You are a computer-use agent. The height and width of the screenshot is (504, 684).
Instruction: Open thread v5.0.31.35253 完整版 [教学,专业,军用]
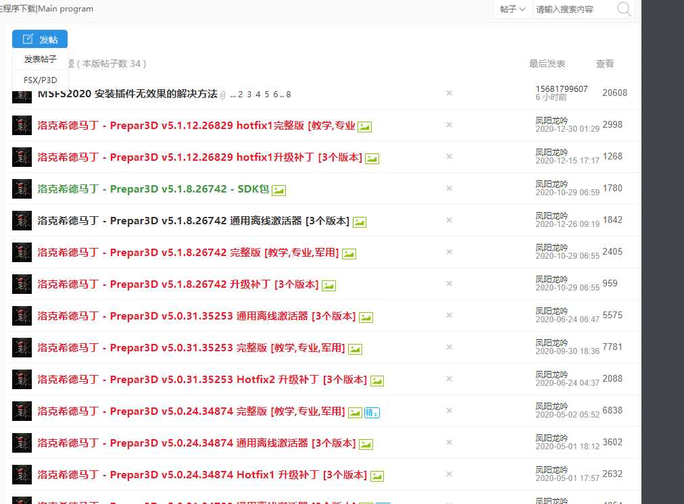coord(191,348)
